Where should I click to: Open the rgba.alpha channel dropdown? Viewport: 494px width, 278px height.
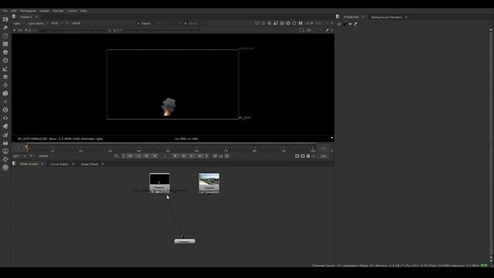click(x=38, y=23)
